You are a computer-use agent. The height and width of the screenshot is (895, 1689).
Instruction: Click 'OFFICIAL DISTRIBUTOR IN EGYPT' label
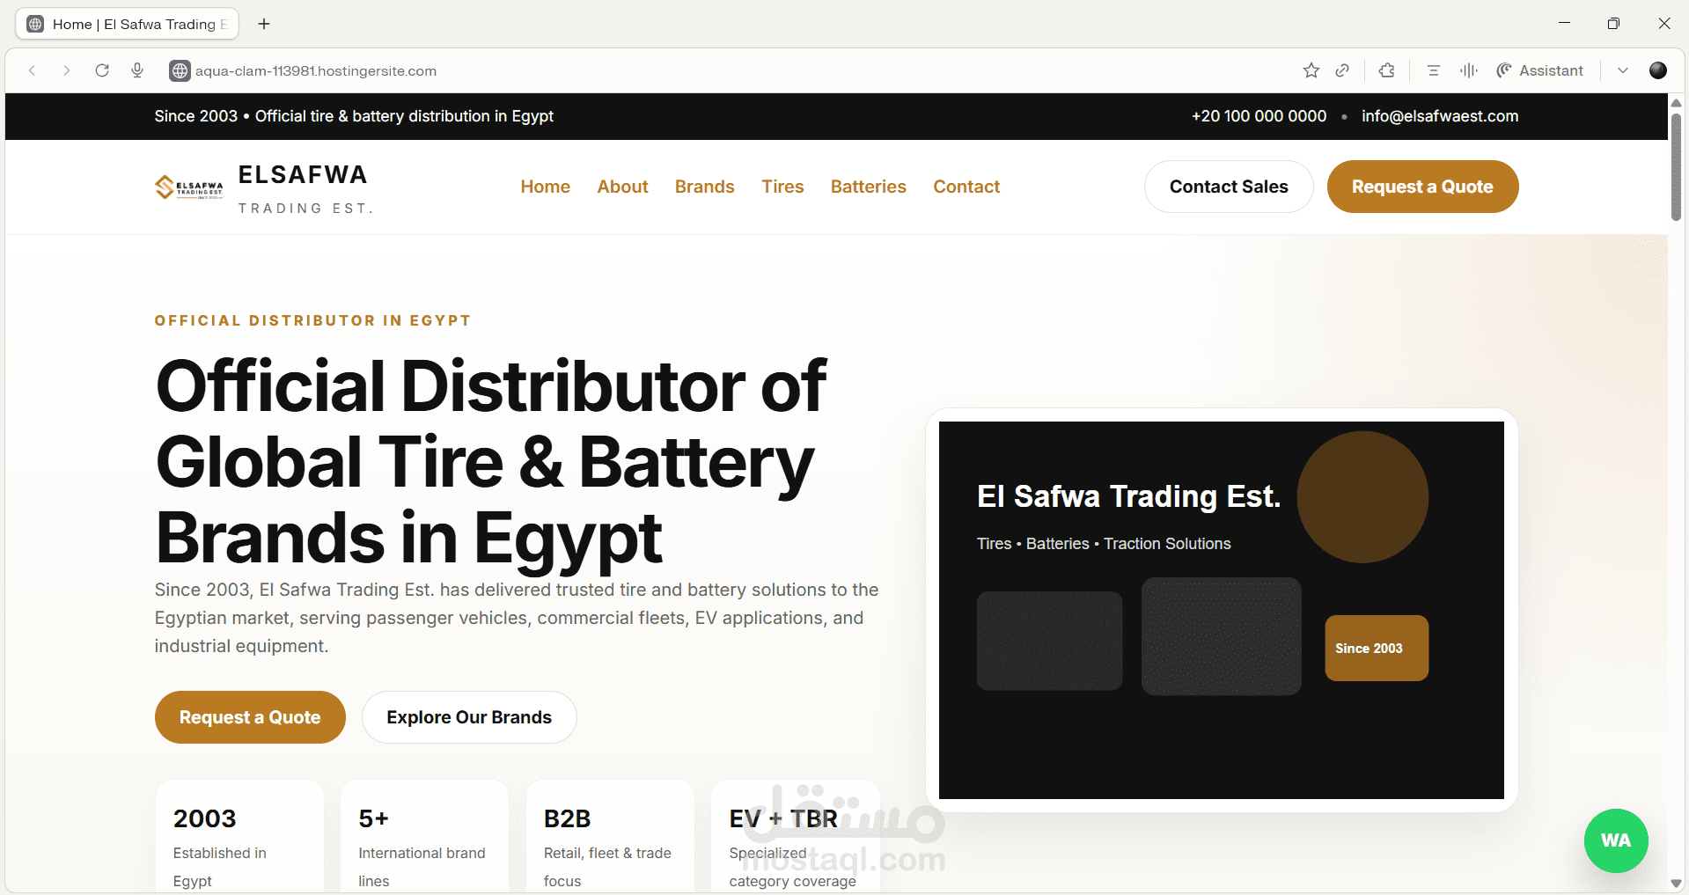point(312,320)
